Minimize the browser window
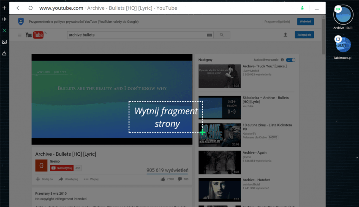 317,9
